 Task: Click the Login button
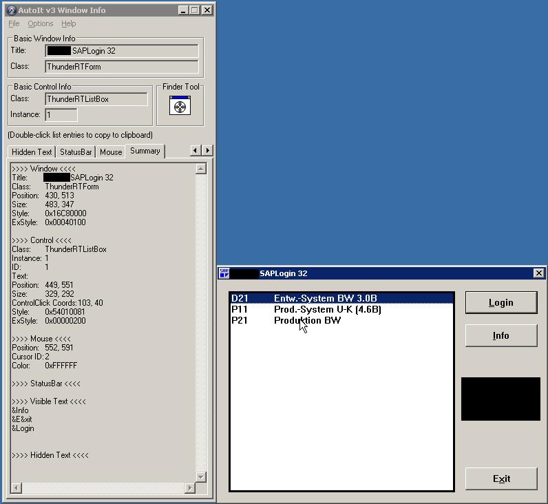pyautogui.click(x=500, y=302)
